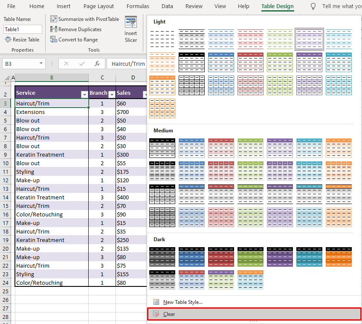The image size is (362, 324).
Task: Open the Service column filter dropdown
Action: click(x=84, y=93)
